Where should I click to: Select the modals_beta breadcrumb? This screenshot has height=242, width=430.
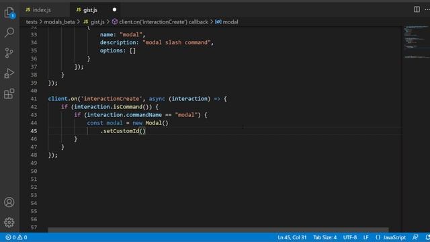click(59, 22)
